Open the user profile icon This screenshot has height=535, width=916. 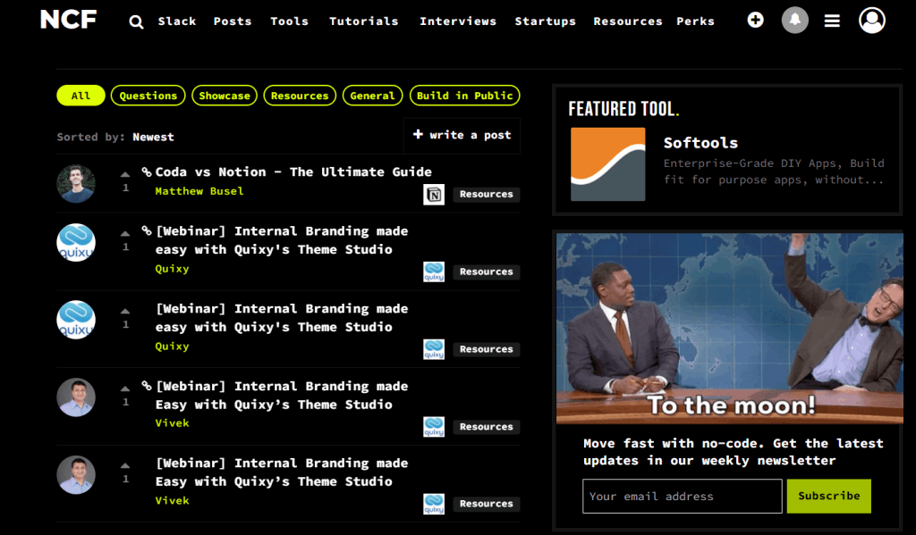(872, 20)
